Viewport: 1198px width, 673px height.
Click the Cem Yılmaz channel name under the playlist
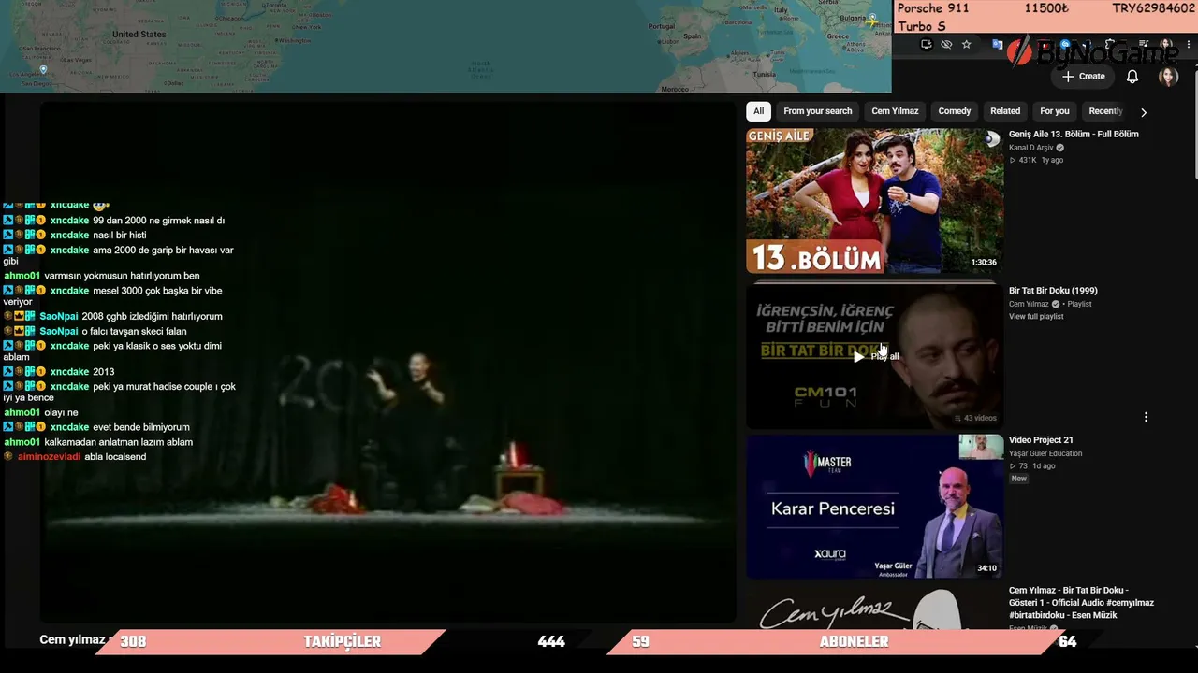point(1029,304)
